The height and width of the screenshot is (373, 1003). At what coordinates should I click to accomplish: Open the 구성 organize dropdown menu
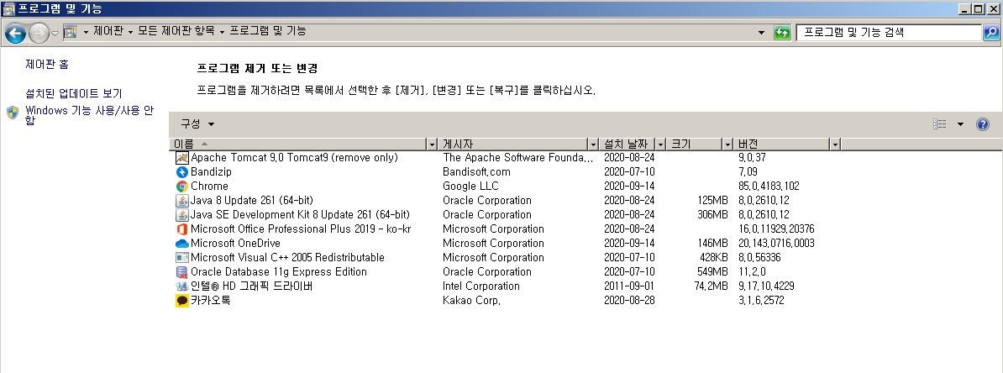[197, 124]
